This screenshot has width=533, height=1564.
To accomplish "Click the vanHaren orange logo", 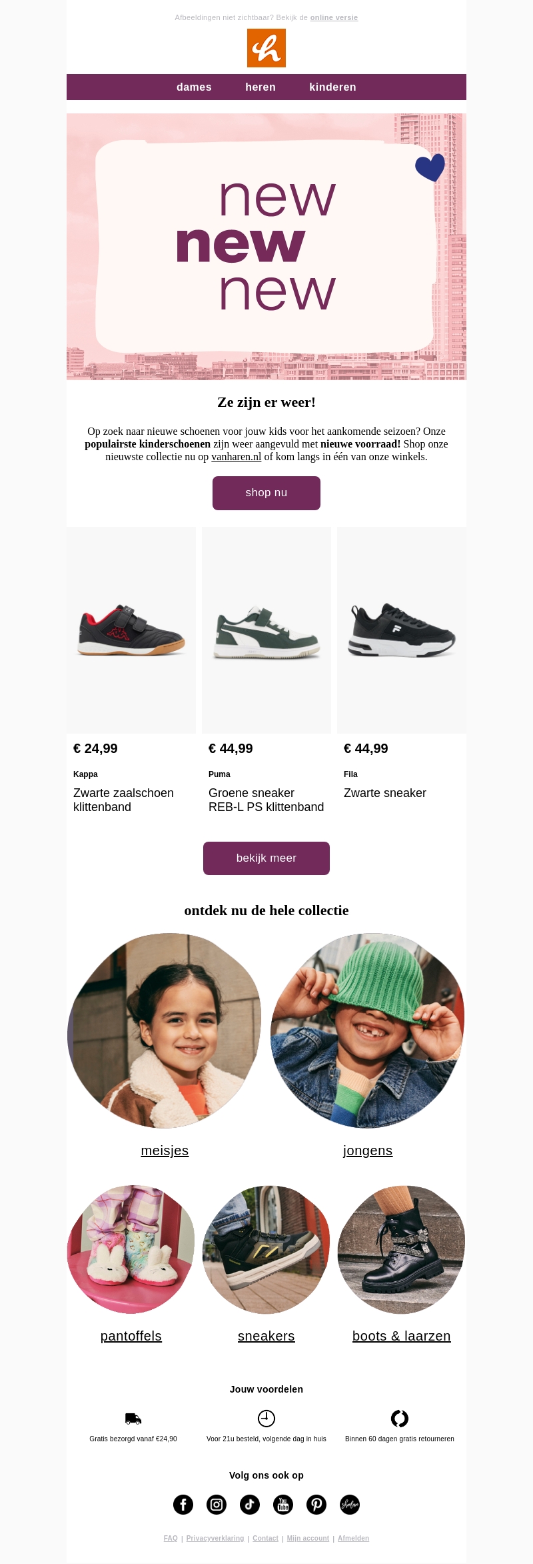I will tap(266, 48).
